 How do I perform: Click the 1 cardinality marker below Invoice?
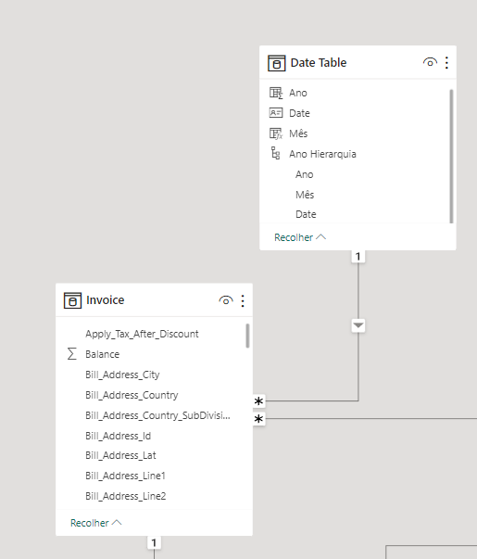click(x=154, y=542)
